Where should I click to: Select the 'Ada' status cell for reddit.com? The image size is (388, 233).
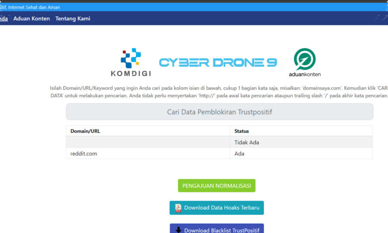(301, 153)
